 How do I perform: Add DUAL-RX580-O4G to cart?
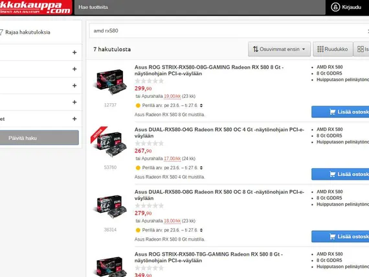(341, 174)
